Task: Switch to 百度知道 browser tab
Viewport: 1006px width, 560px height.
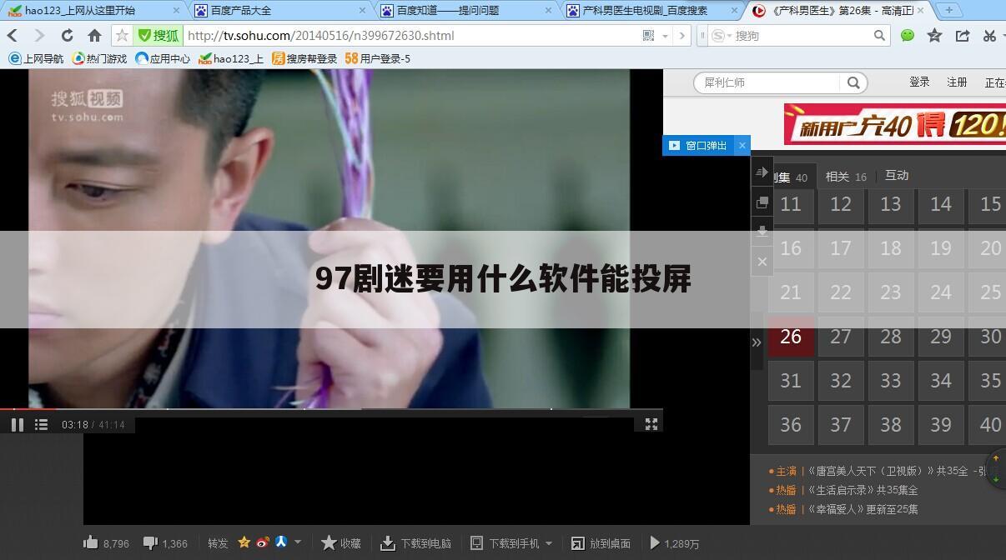Action: tap(465, 10)
